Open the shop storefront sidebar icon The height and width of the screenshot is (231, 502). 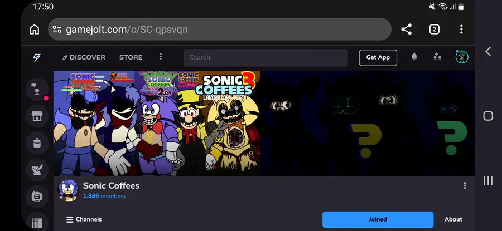coord(37,116)
